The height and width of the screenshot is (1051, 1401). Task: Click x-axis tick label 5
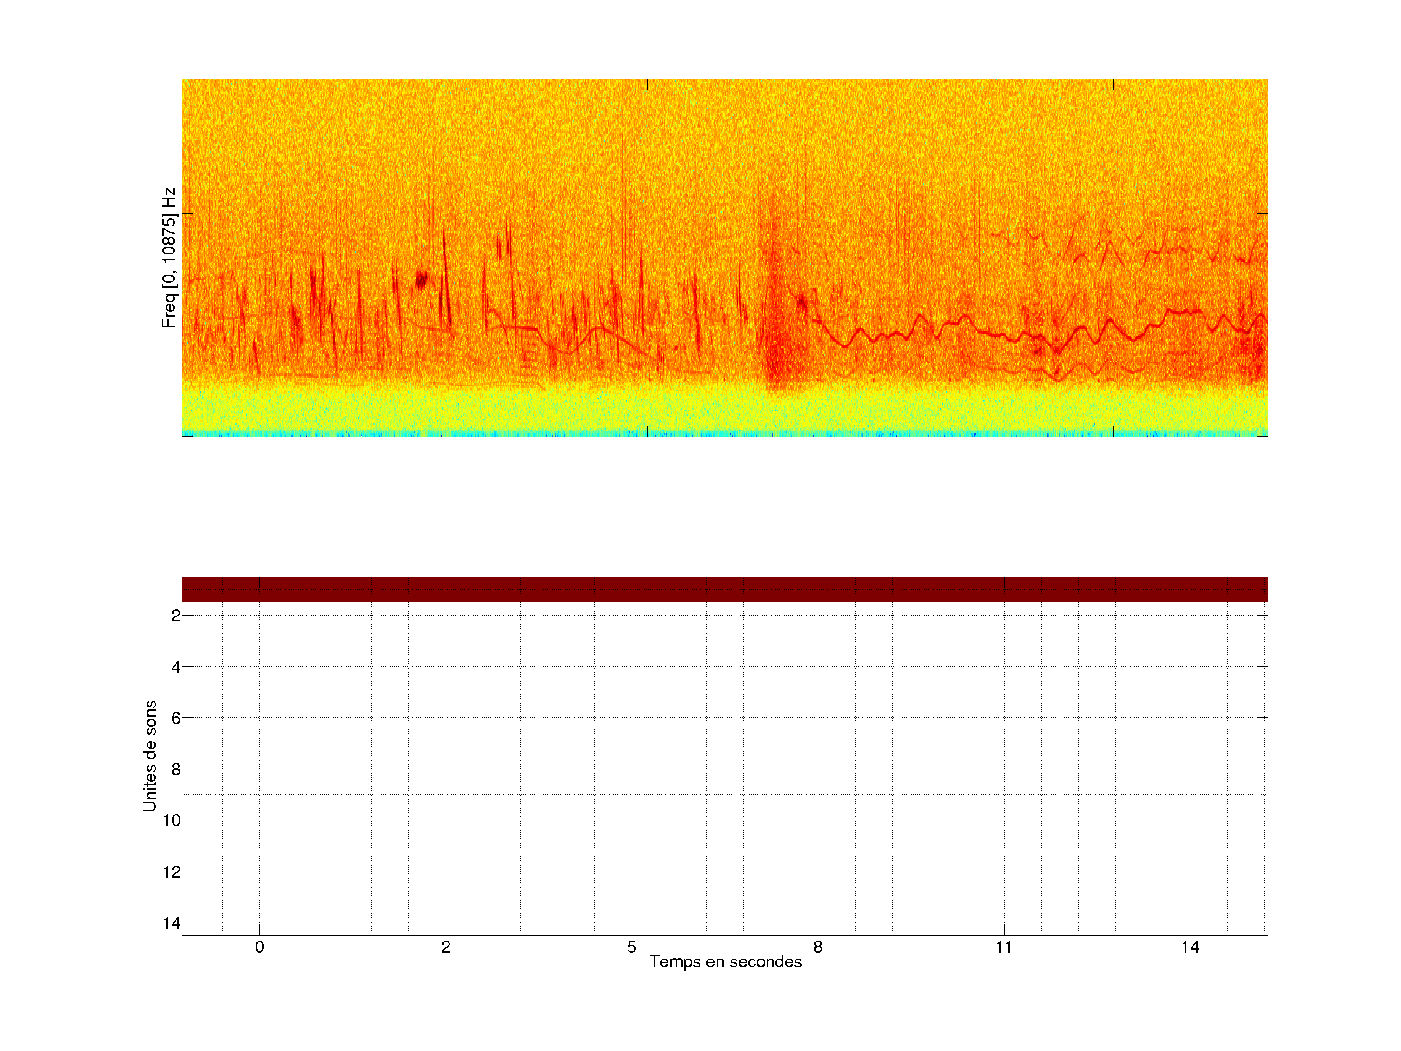coord(631,947)
